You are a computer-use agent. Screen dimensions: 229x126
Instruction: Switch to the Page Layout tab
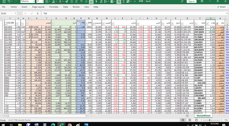38,7
